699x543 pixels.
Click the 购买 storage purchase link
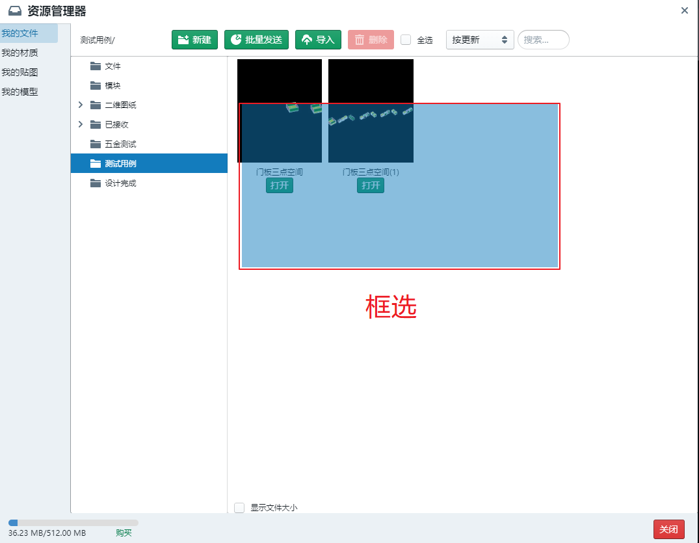click(124, 533)
